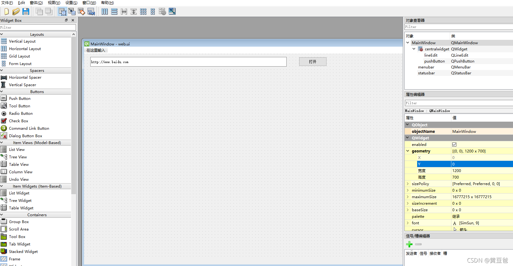This screenshot has width=513, height=266.
Task: Expand the font property
Action: 407,223
